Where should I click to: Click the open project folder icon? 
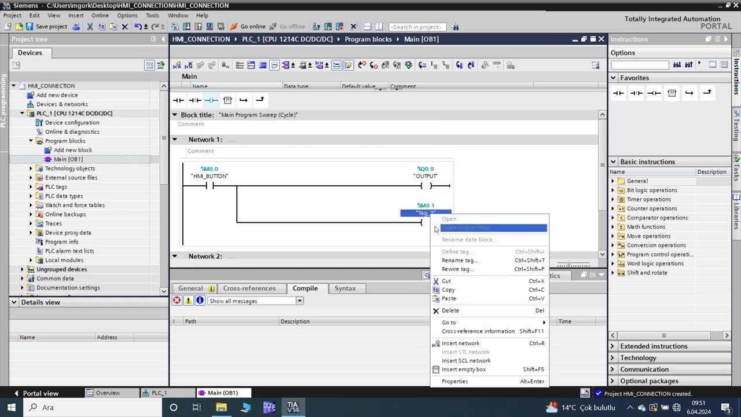click(x=19, y=27)
